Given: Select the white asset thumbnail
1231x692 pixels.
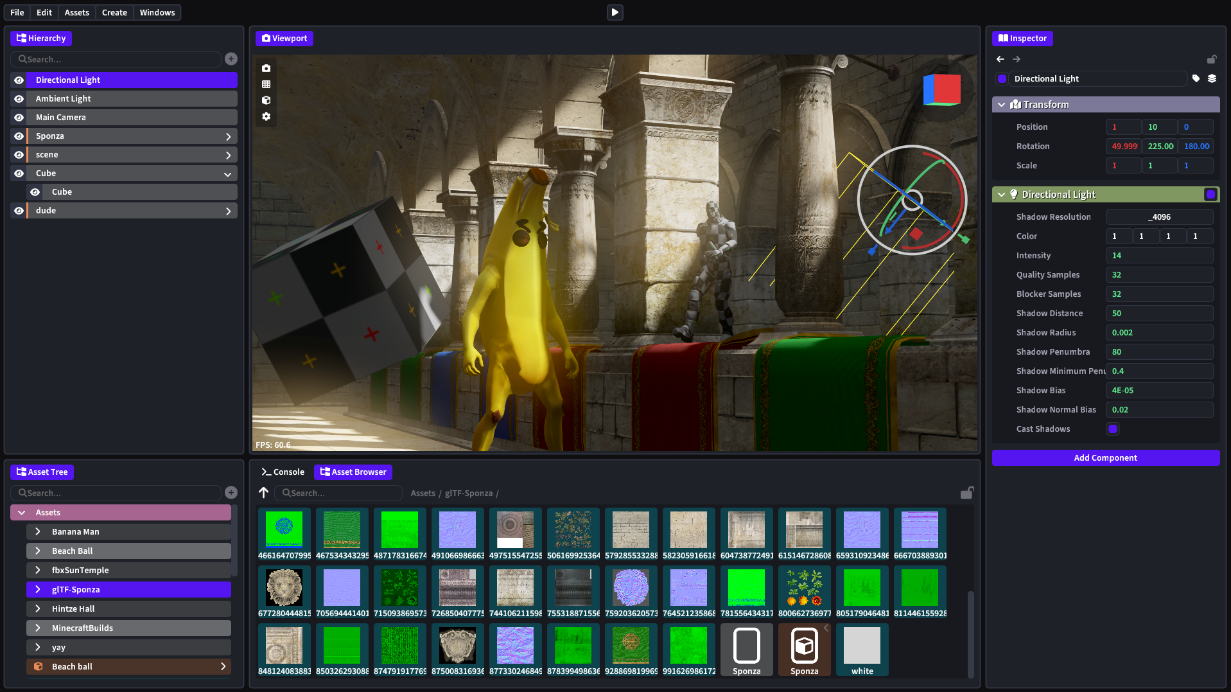Looking at the screenshot, I should pyautogui.click(x=862, y=649).
